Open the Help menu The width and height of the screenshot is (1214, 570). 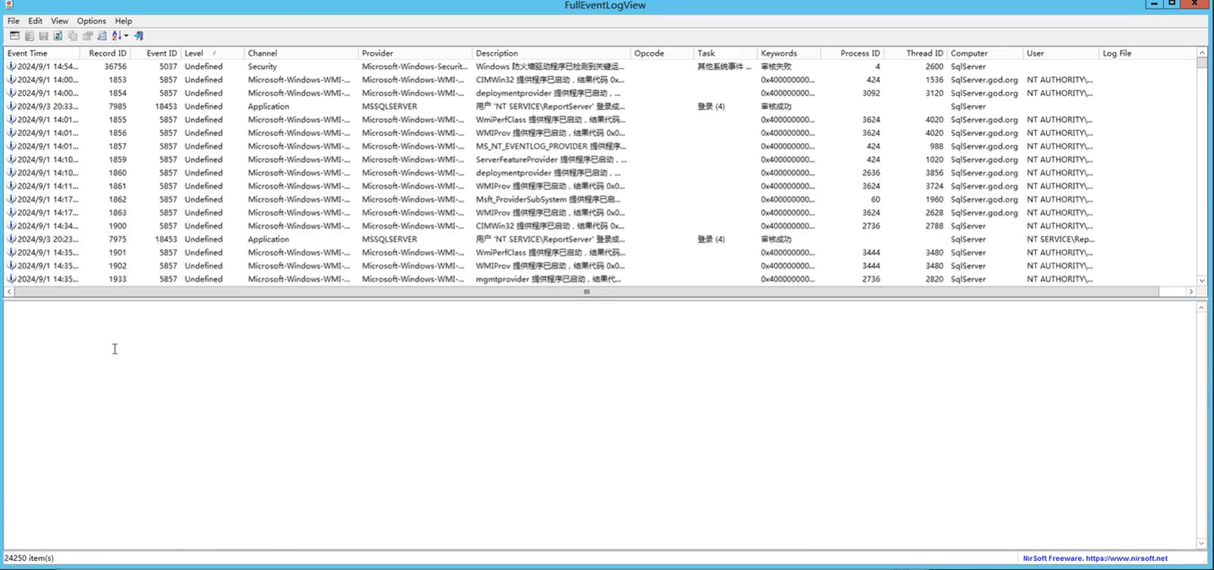pyautogui.click(x=123, y=21)
